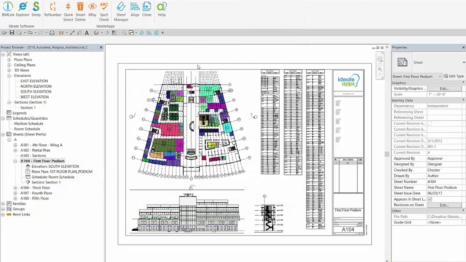Select Aligned Dimension tool in quick access

pos(72,33)
